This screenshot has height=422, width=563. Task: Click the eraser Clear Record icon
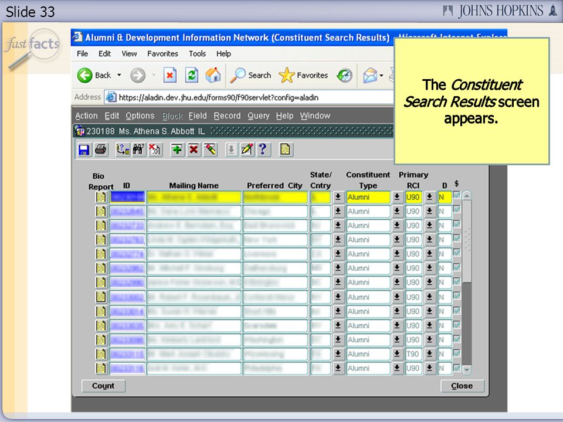(x=211, y=149)
